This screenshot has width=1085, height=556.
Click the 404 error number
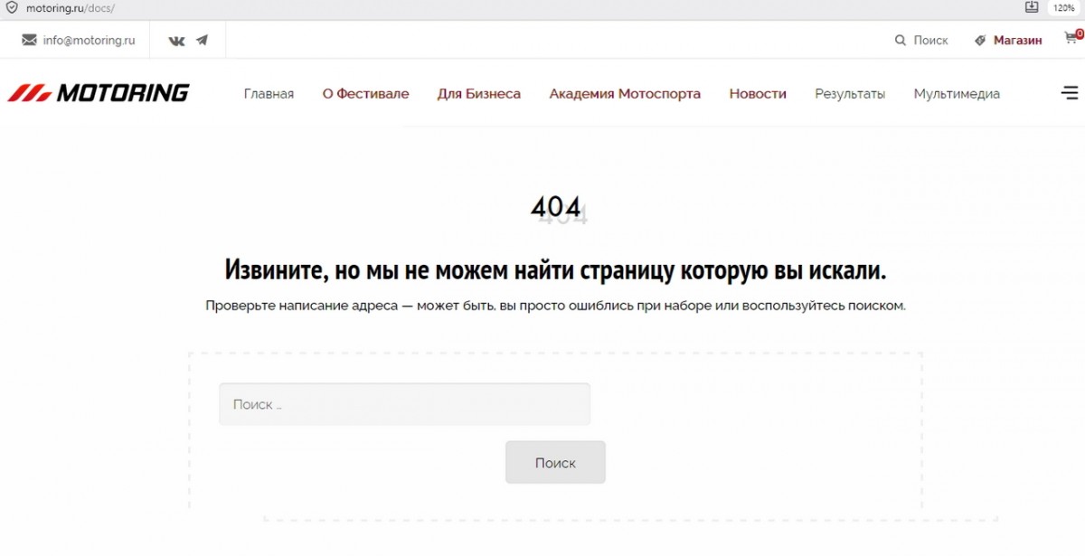[557, 209]
